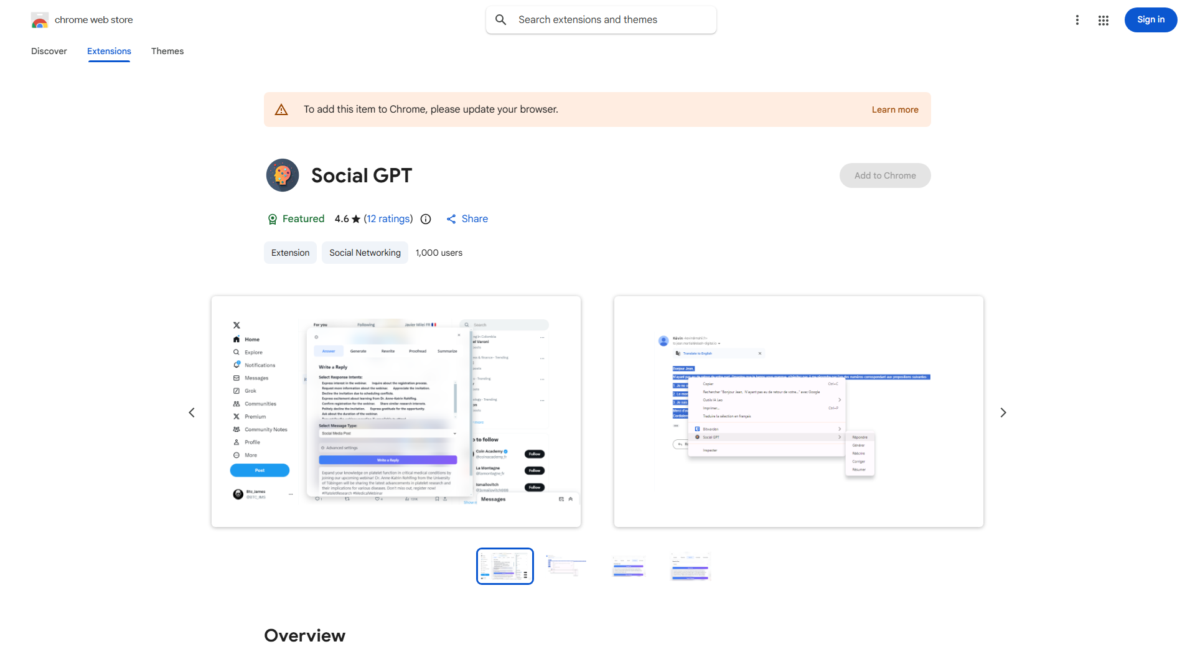
Task: Go back using the carousel left arrow
Action: (191, 412)
